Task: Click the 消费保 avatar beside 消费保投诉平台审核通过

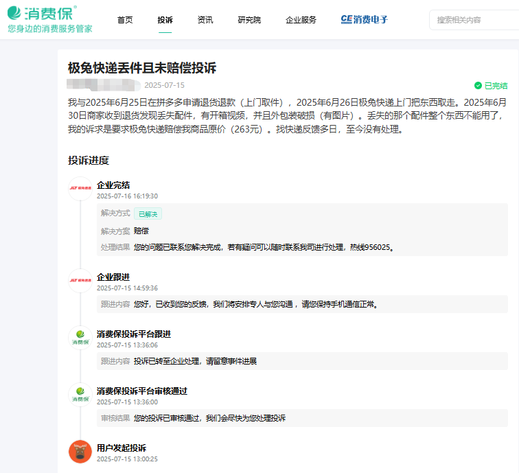Action: [80, 395]
